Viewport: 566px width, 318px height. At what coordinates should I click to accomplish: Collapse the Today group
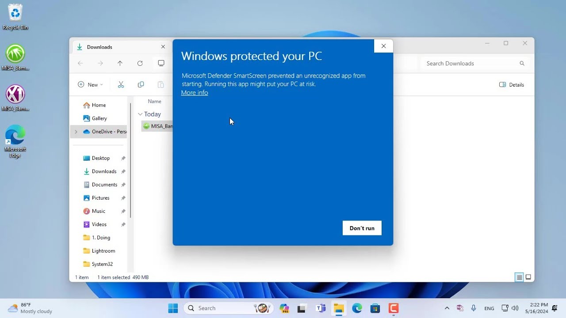point(140,114)
